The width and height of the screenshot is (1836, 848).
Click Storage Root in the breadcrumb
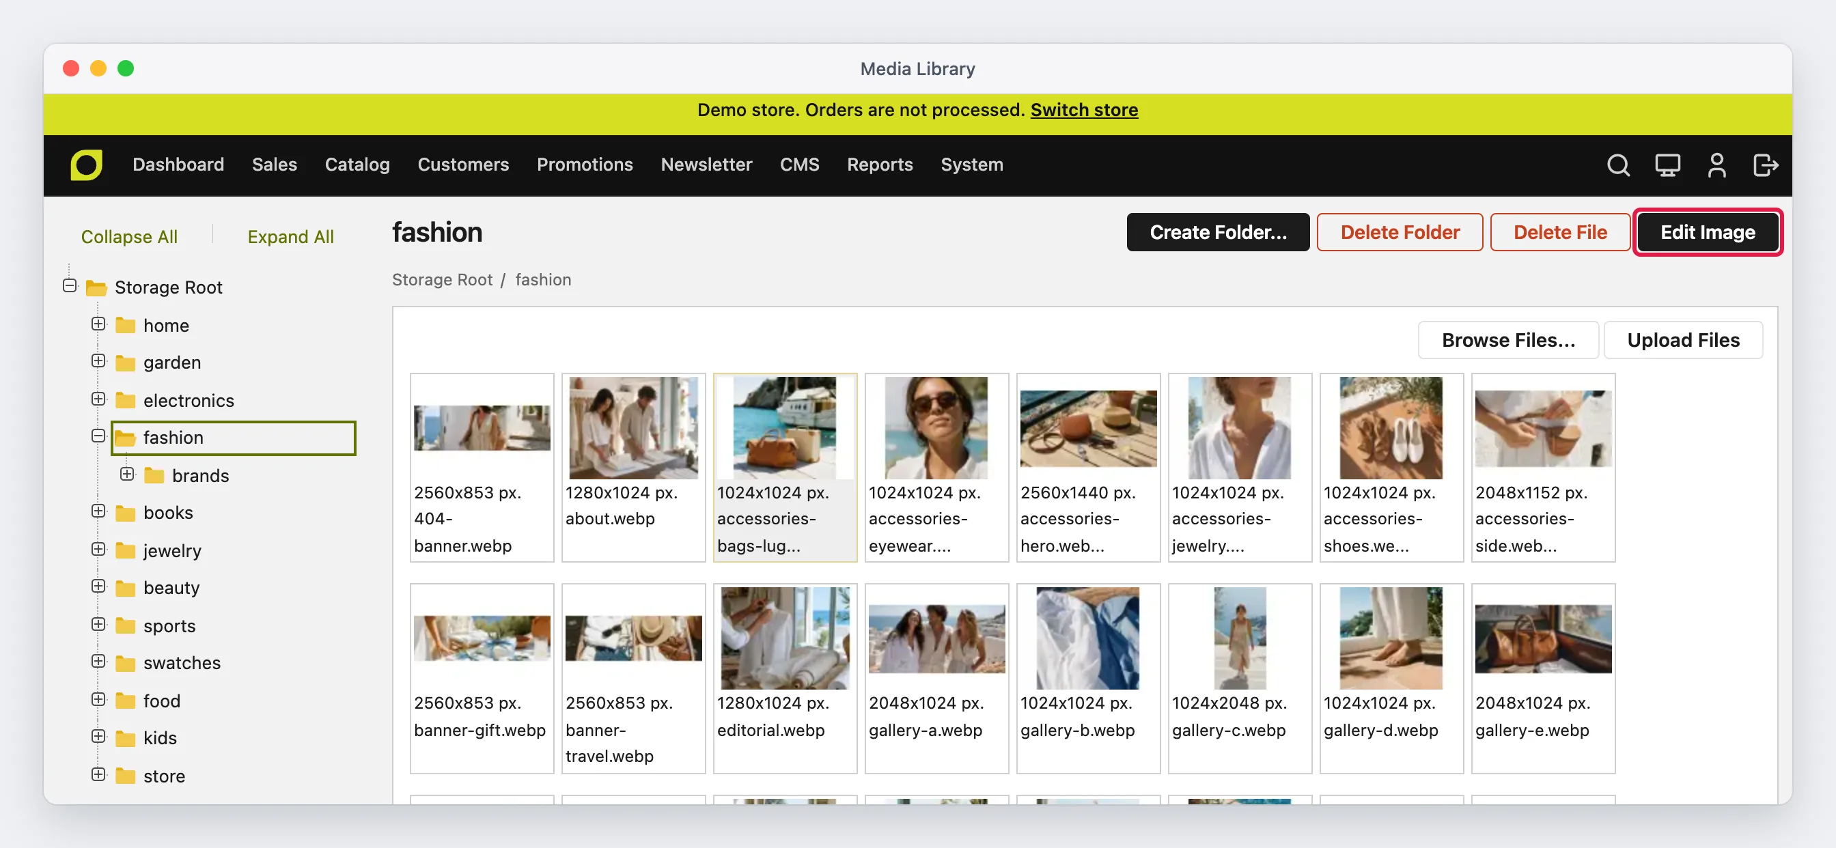[442, 279]
